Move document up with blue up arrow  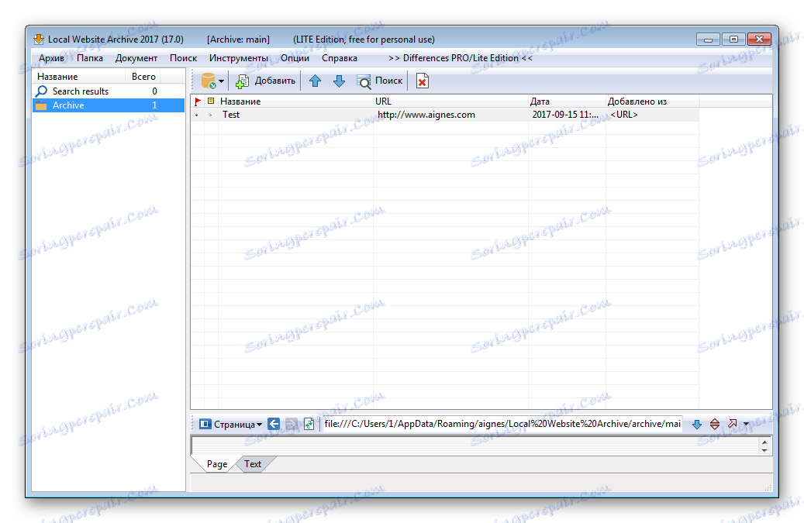(x=315, y=81)
